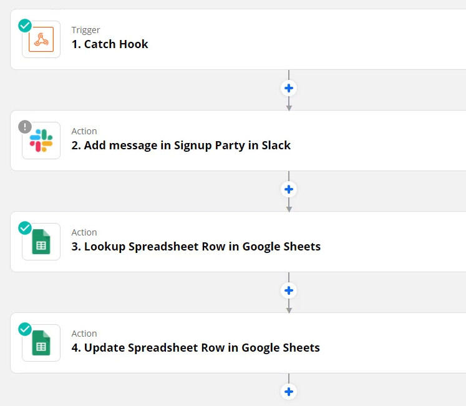This screenshot has width=466, height=406.
Task: Click green checkmark badge on Update Spreadsheet Row step
Action: 25,329
